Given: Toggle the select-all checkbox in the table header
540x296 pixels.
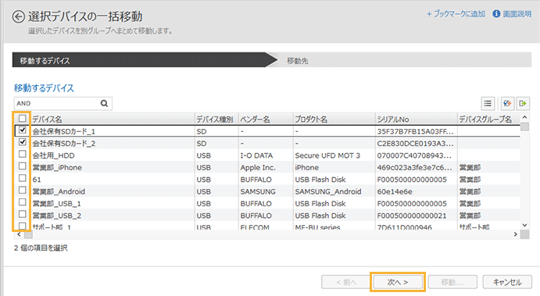Looking at the screenshot, I should pyautogui.click(x=23, y=119).
